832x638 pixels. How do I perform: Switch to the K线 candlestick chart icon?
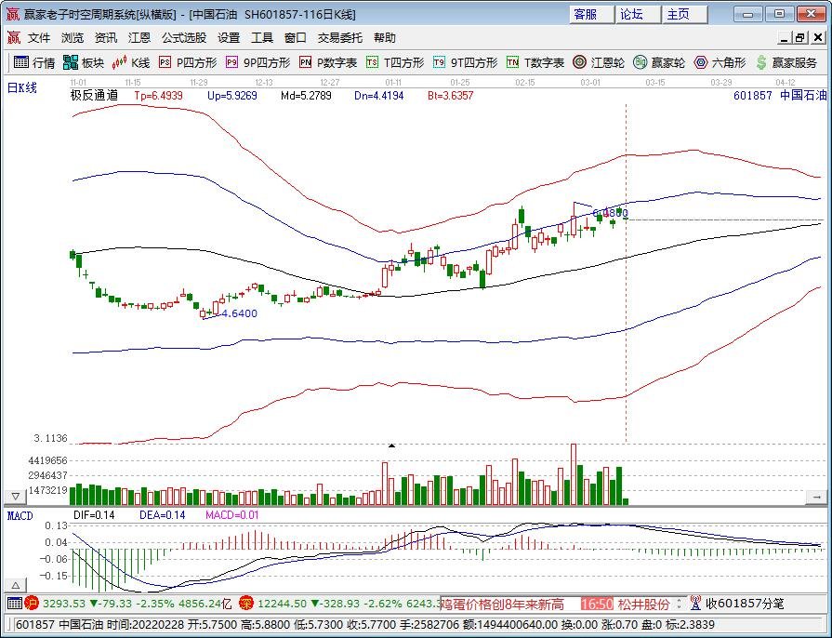(130, 62)
